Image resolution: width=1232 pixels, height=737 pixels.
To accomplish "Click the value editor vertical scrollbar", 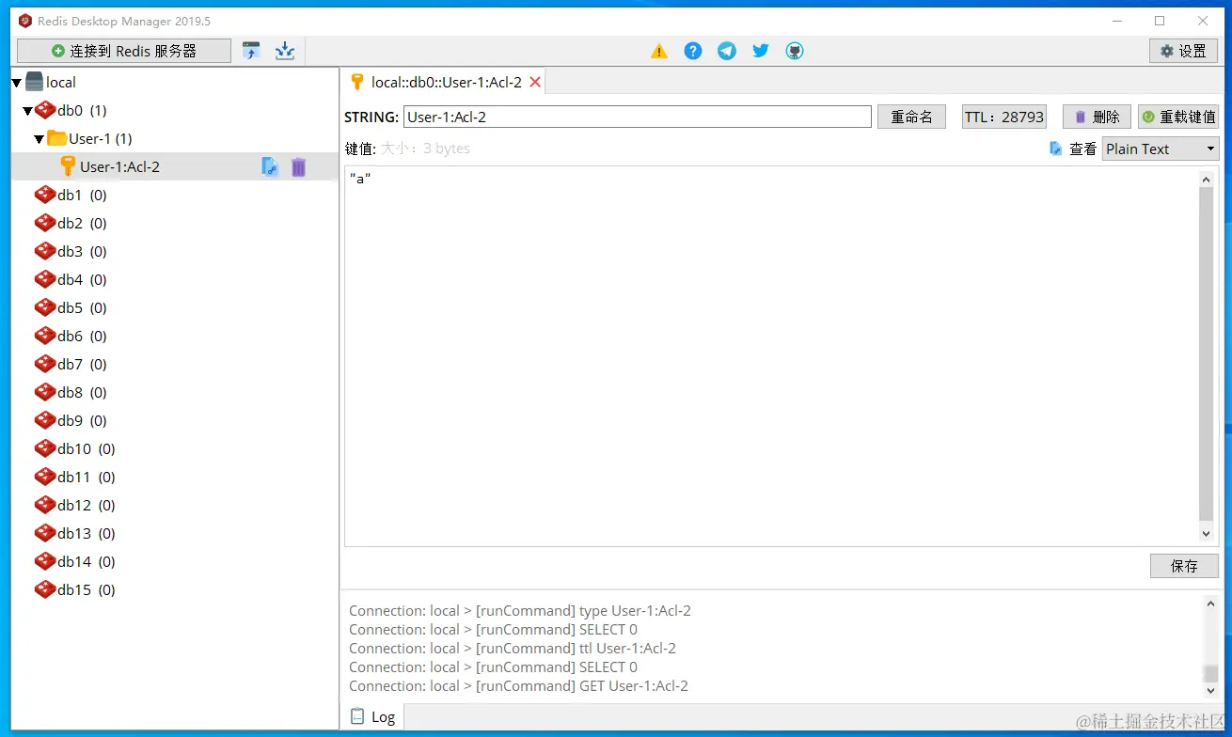I will 1207,354.
